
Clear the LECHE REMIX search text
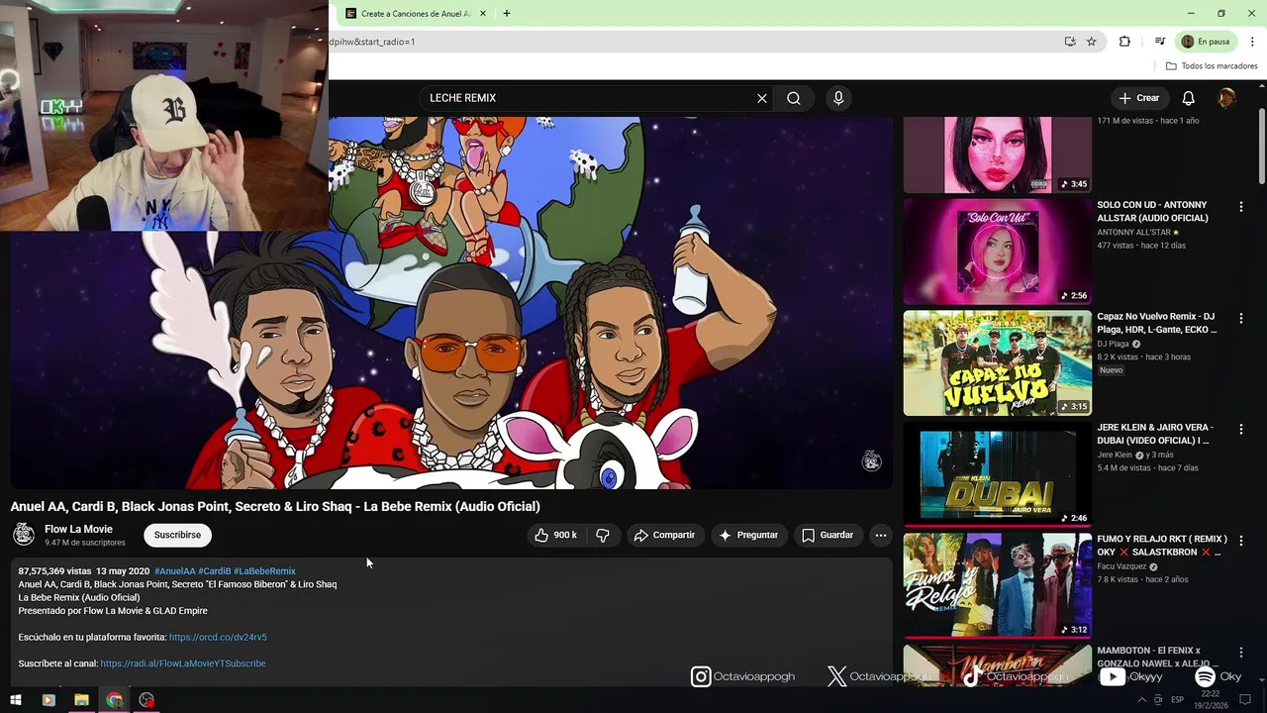[x=762, y=98]
